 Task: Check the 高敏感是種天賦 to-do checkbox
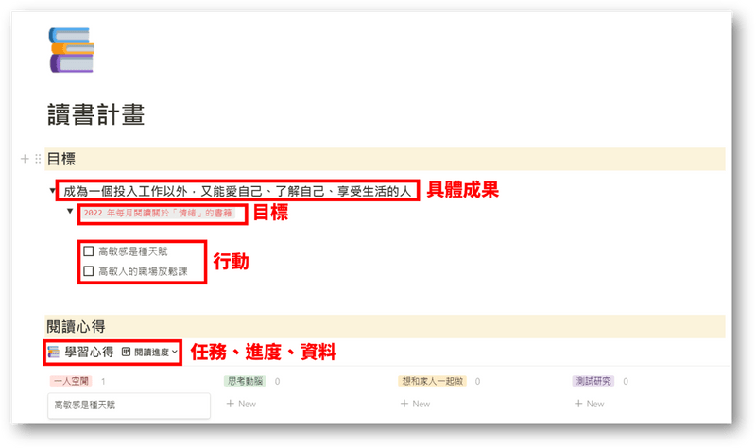(88, 251)
